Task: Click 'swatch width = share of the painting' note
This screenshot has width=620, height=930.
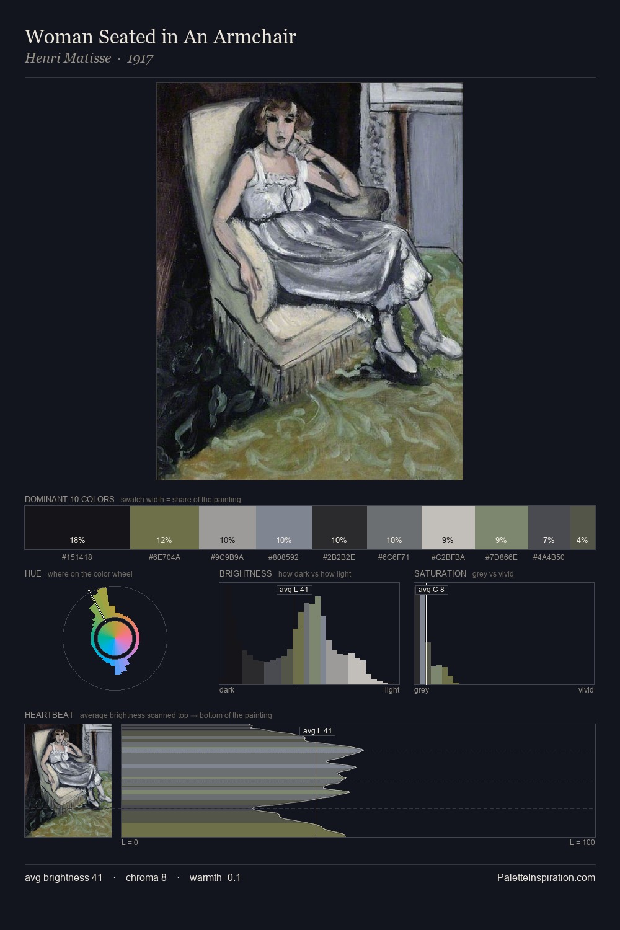Action: (181, 499)
